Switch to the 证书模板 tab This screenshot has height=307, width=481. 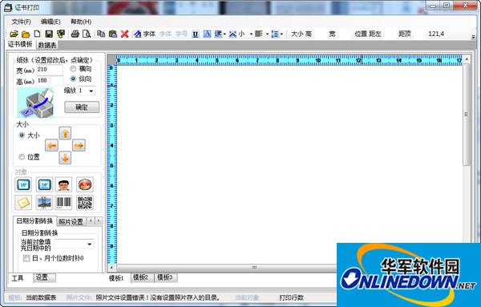20,44
